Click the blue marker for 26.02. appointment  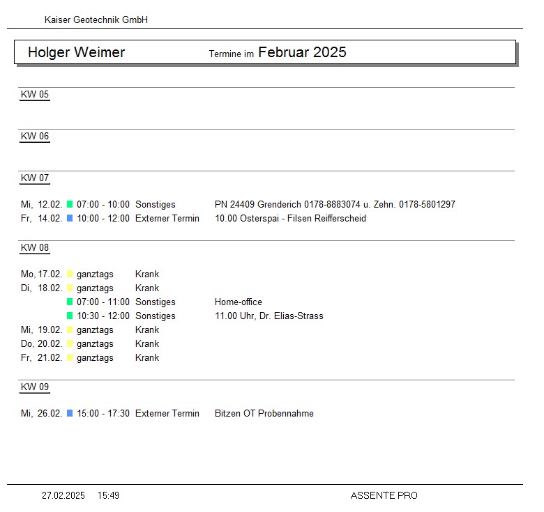pos(70,414)
